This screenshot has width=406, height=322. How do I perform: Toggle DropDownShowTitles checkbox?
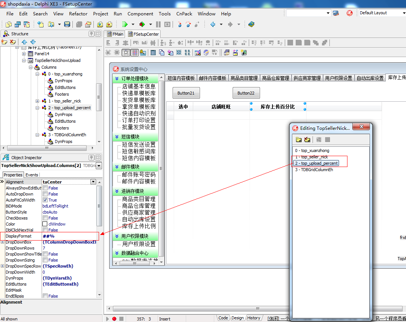[45, 254]
